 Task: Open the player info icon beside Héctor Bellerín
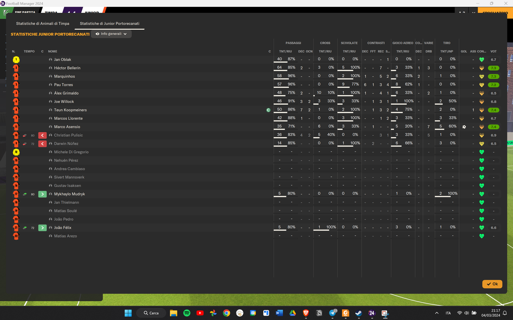tap(50, 68)
